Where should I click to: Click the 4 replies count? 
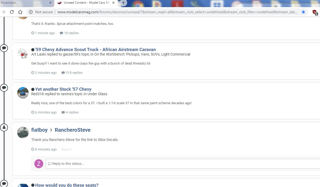(x=70, y=112)
